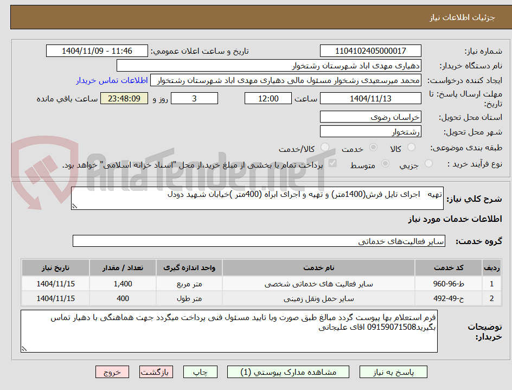The height and width of the screenshot is (390, 512).
Task: Click the province field خراسان رضوی
Action: tap(370, 117)
